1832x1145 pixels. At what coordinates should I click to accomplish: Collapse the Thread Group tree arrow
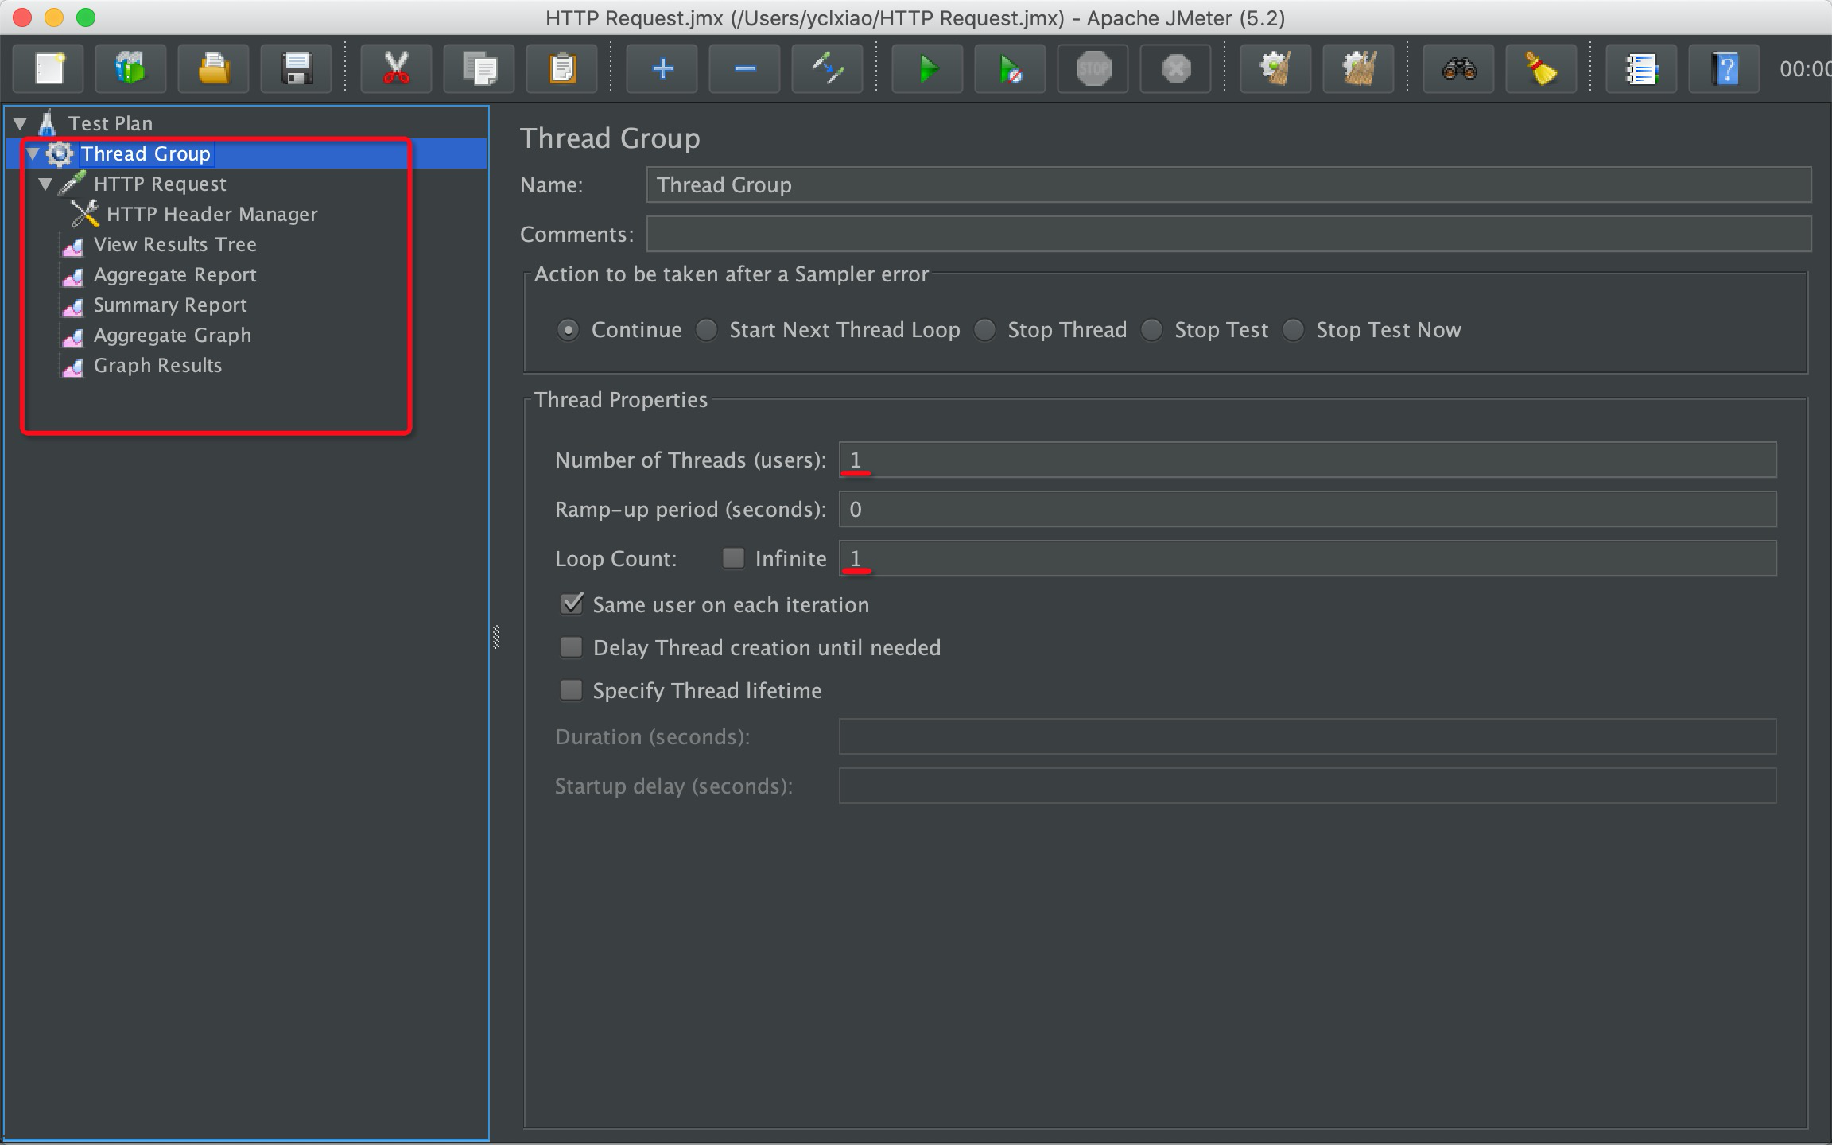[x=33, y=153]
